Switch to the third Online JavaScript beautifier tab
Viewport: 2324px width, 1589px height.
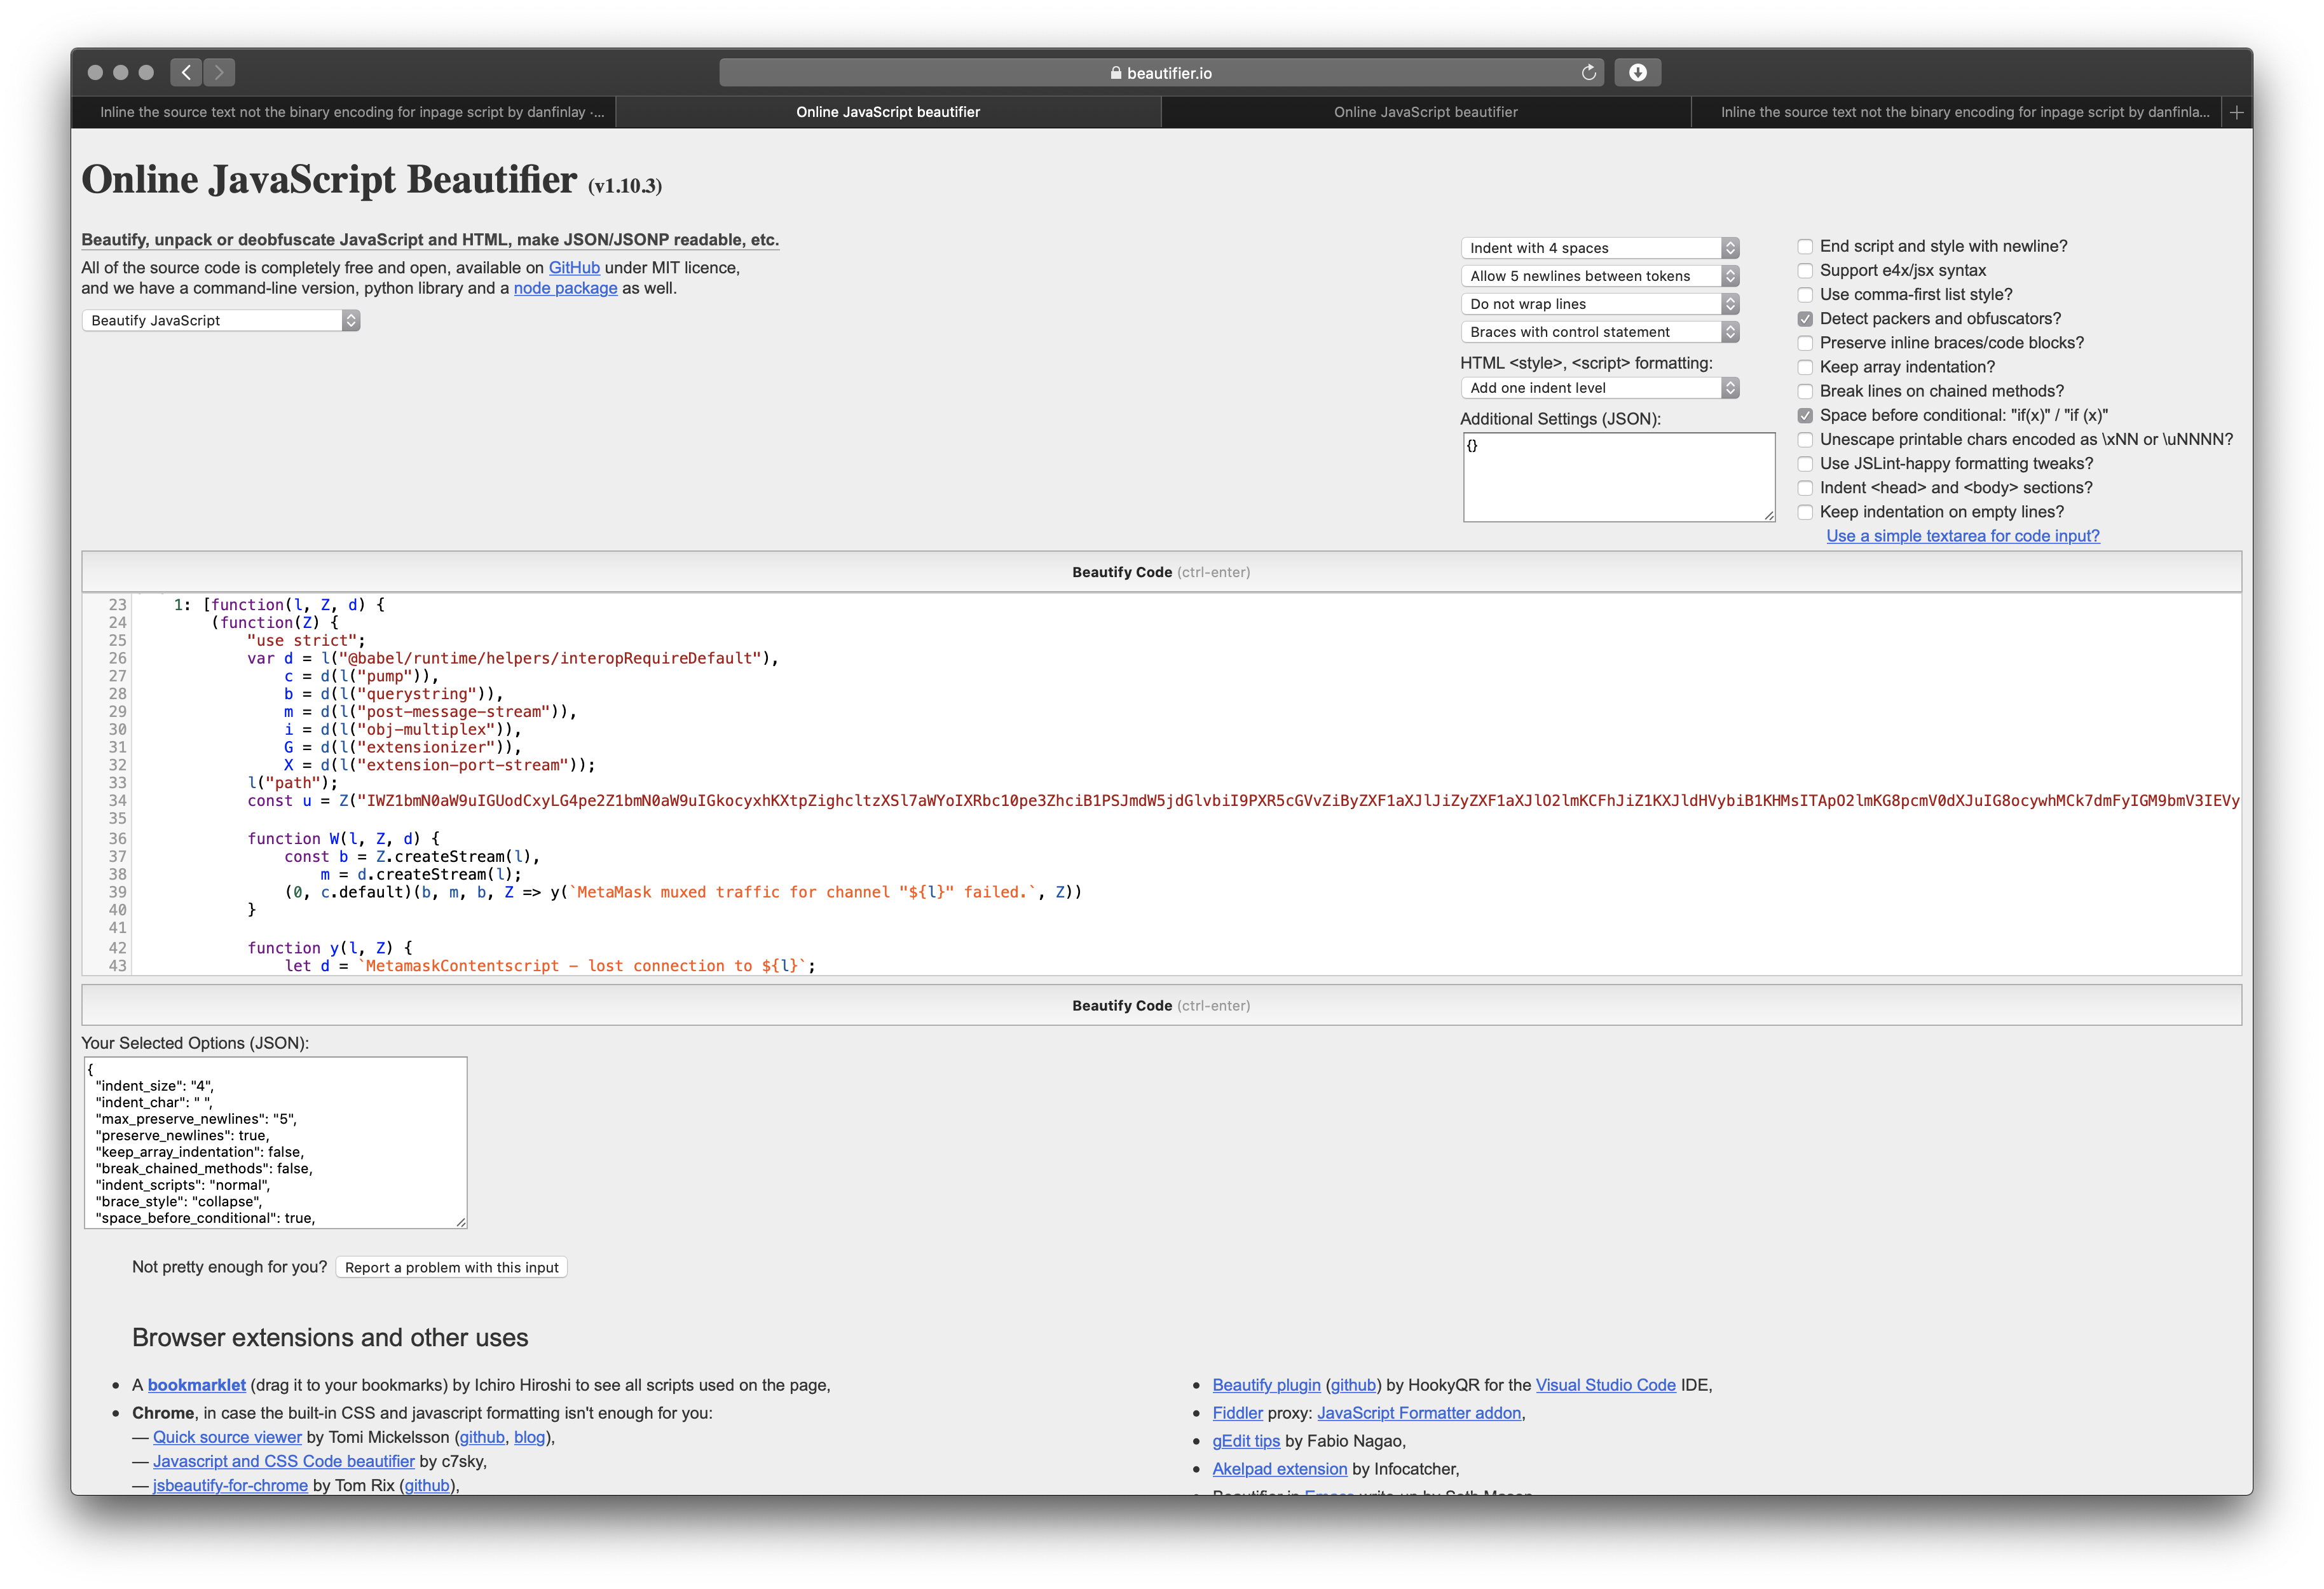1425,112
